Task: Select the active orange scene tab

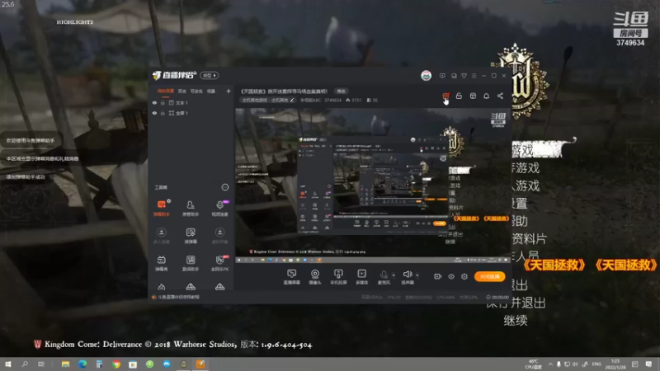Action: pyautogui.click(x=166, y=91)
